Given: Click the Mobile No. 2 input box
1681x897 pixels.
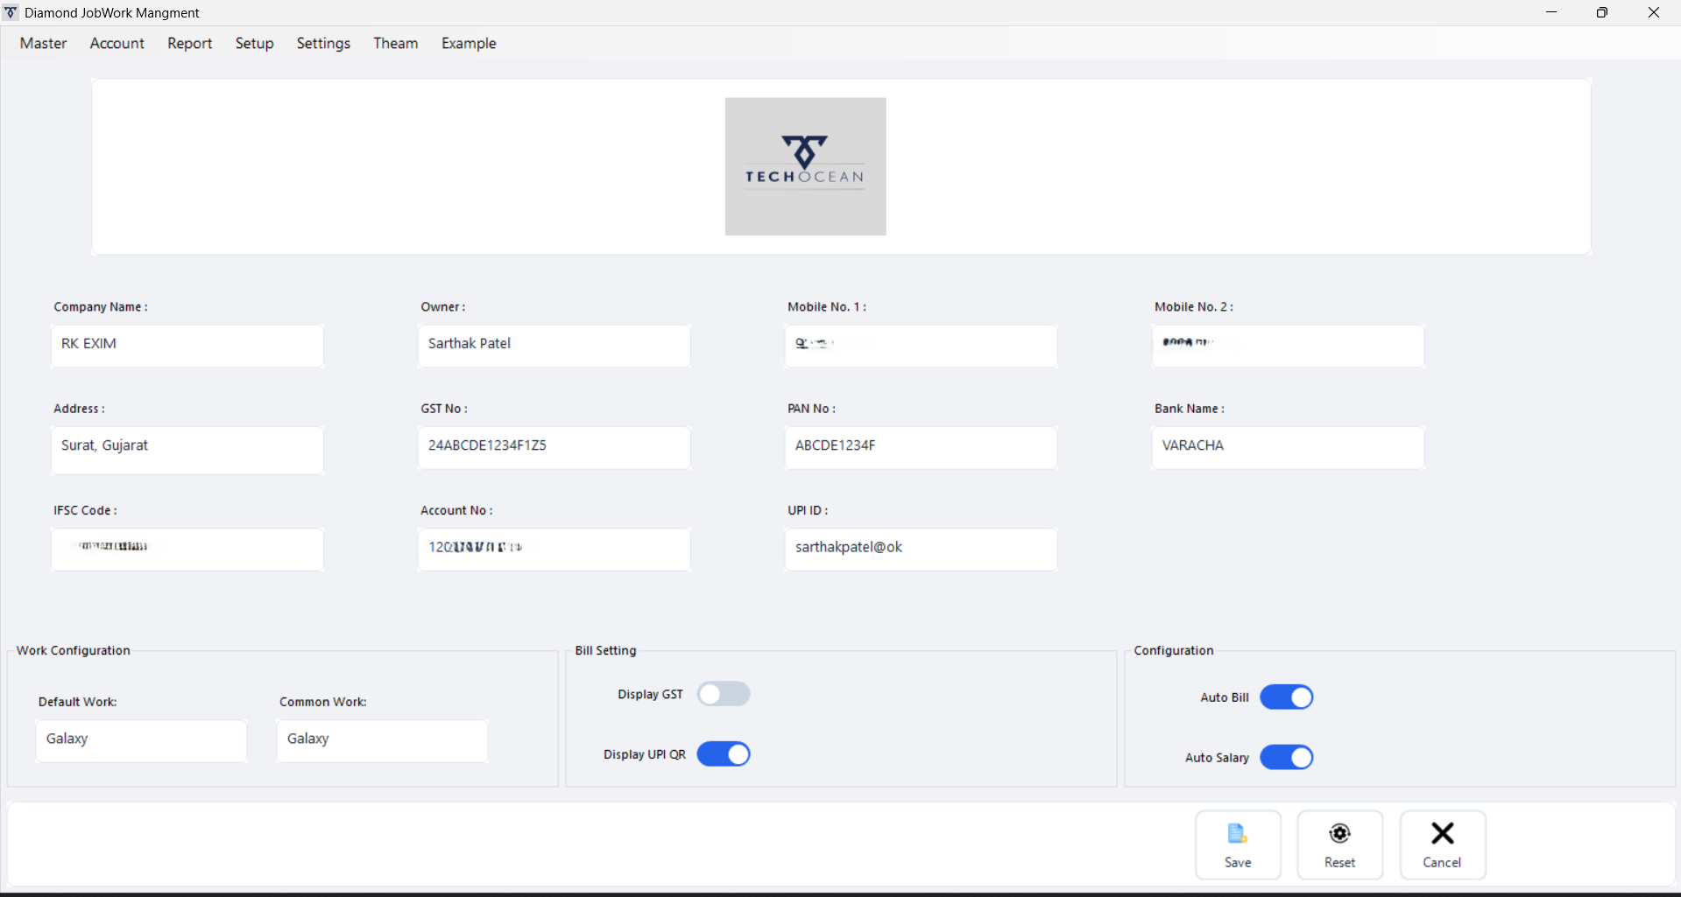Looking at the screenshot, I should [1289, 346].
